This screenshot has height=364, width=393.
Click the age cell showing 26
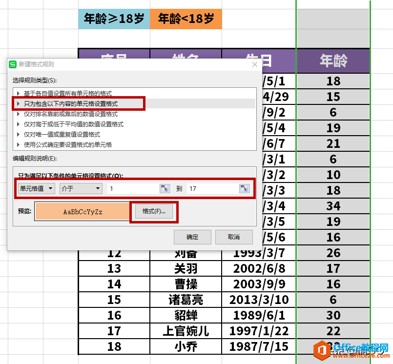point(333,253)
